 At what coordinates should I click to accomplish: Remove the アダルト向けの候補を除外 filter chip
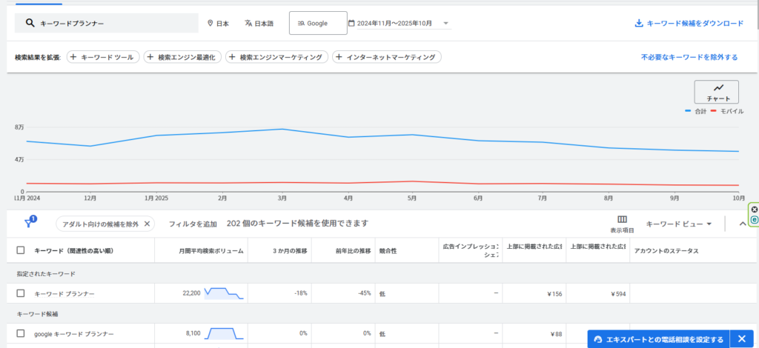click(x=147, y=224)
